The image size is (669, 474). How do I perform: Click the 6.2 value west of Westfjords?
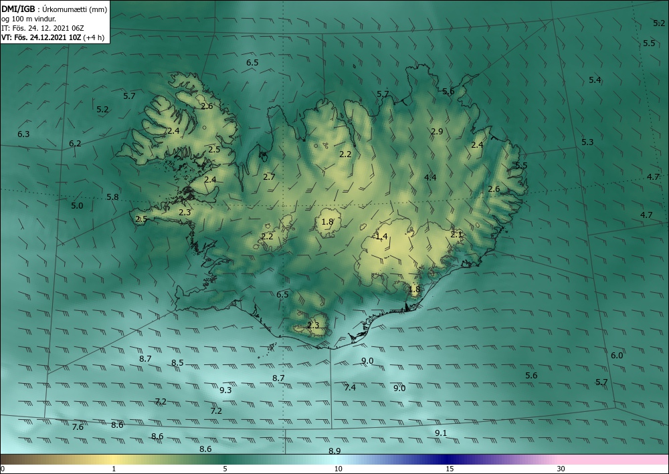(75, 143)
